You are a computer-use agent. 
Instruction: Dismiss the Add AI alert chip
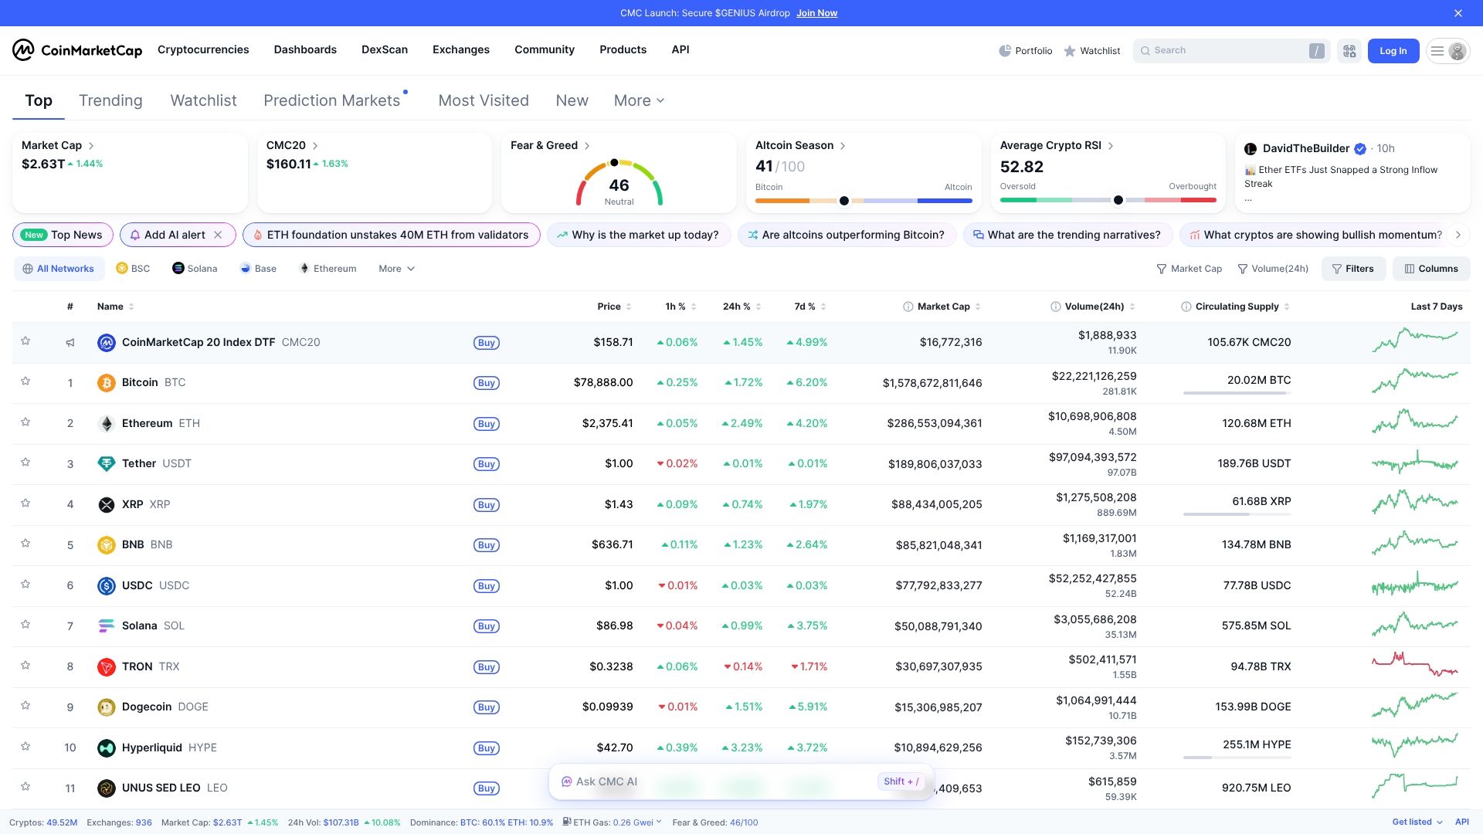pyautogui.click(x=218, y=235)
